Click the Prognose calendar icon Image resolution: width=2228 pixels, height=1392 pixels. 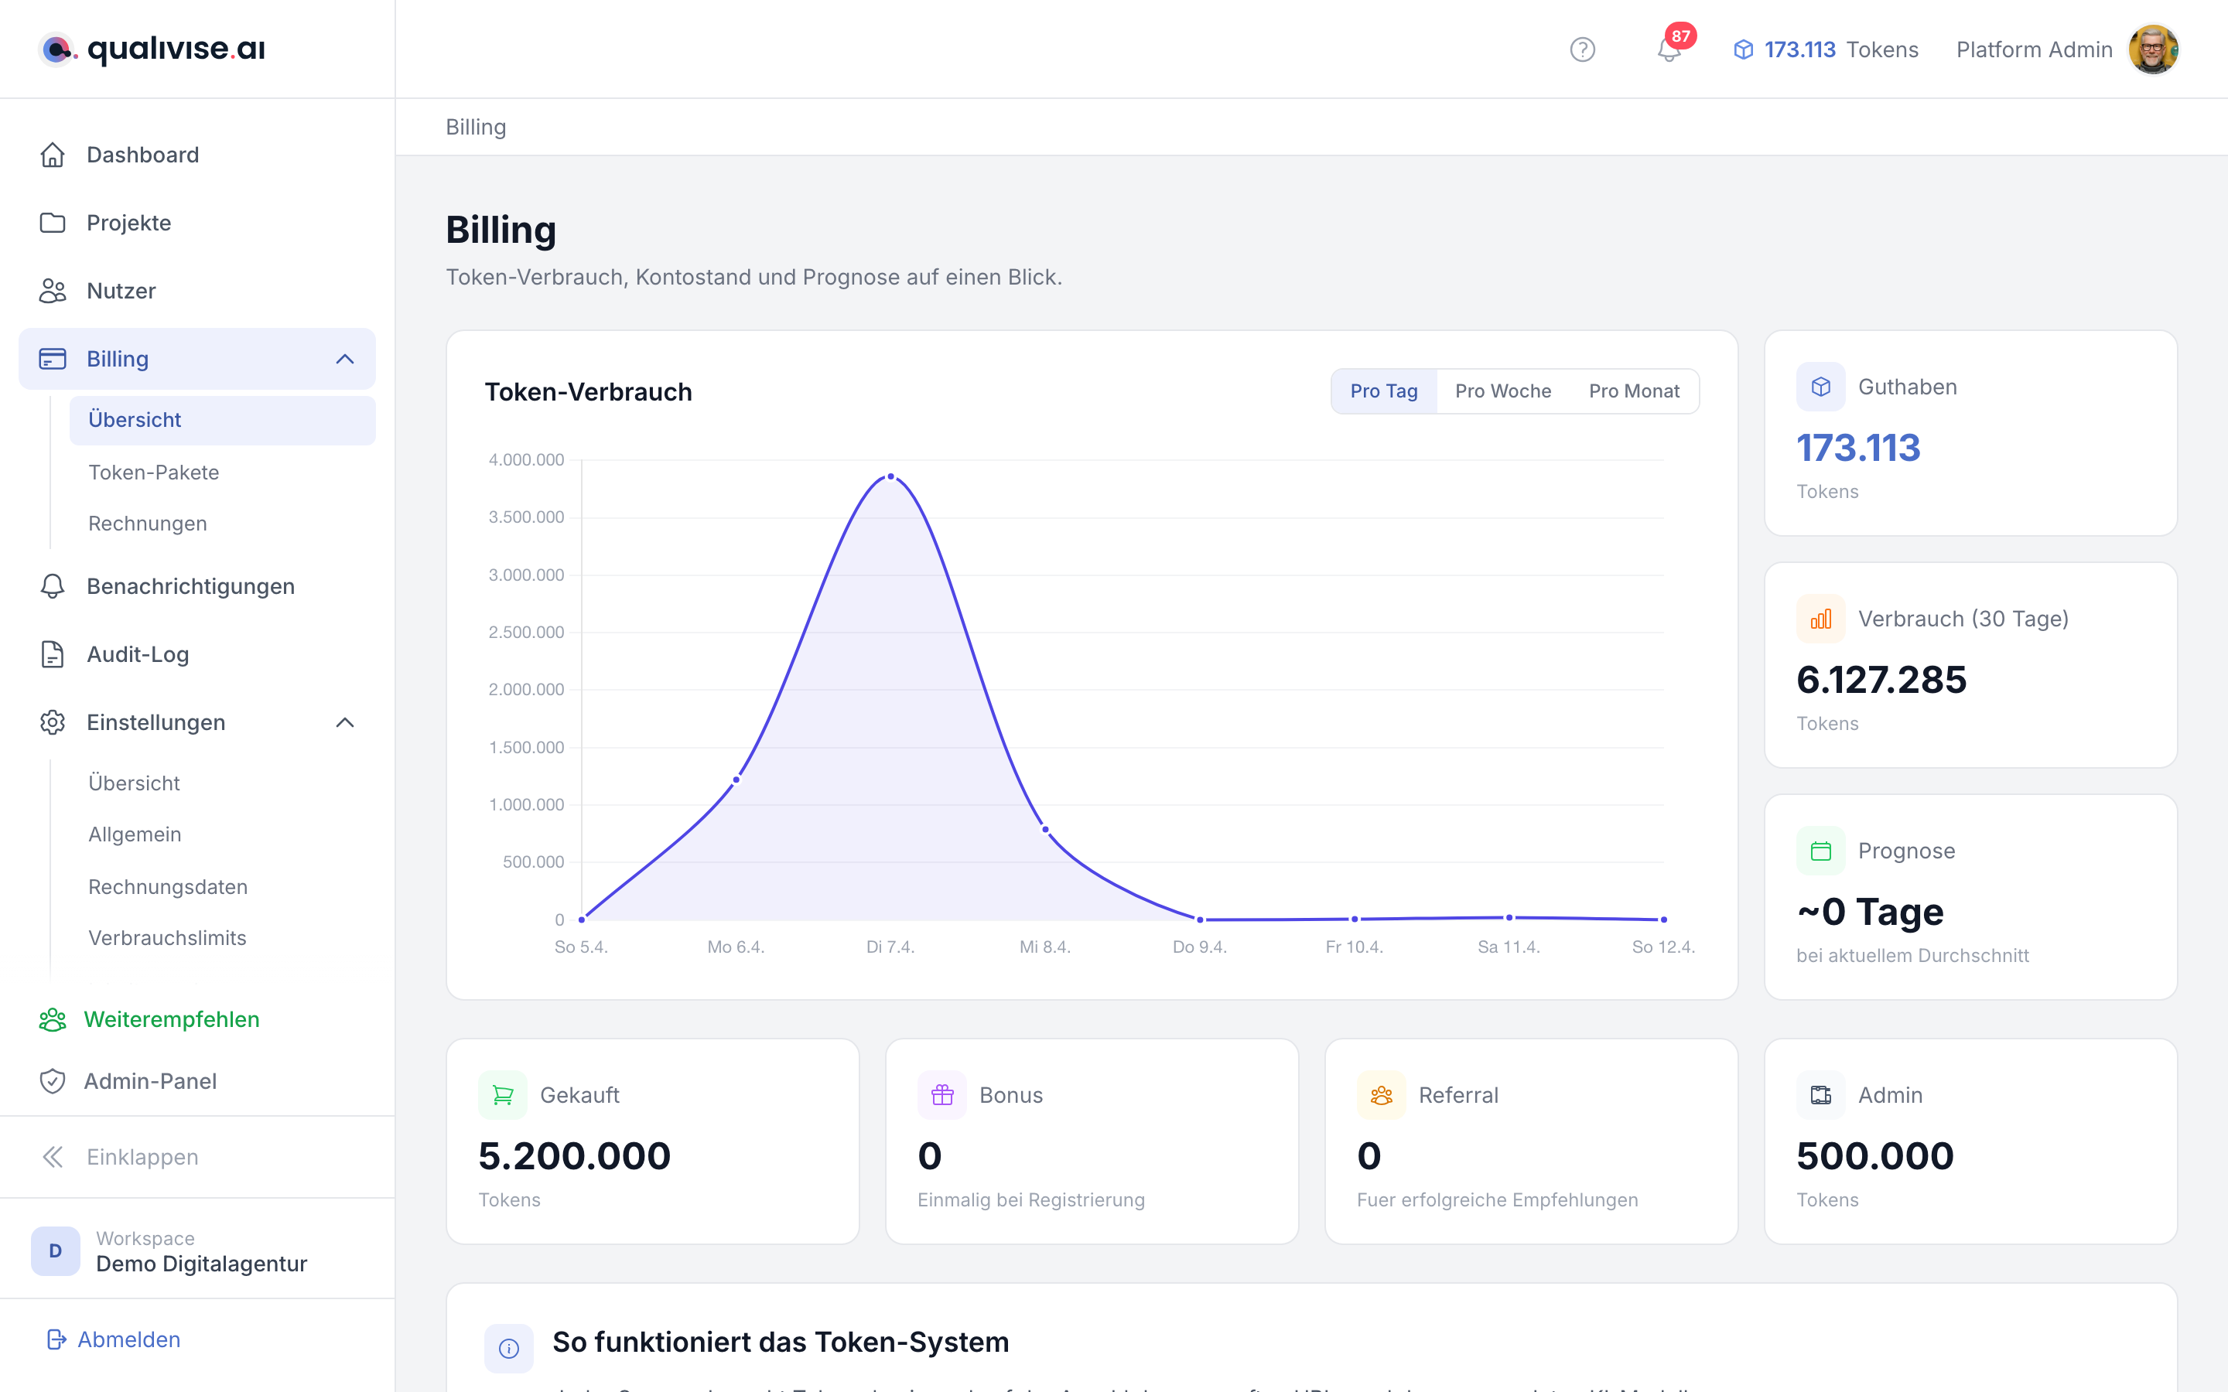pyautogui.click(x=1820, y=851)
